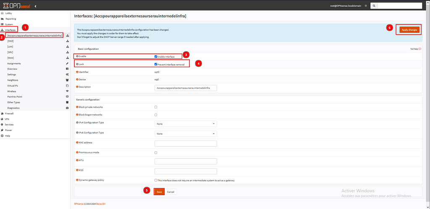Viewport: 430px width, 209px height.
Task: Click the gears icon next to Settings
Action: point(67,74)
